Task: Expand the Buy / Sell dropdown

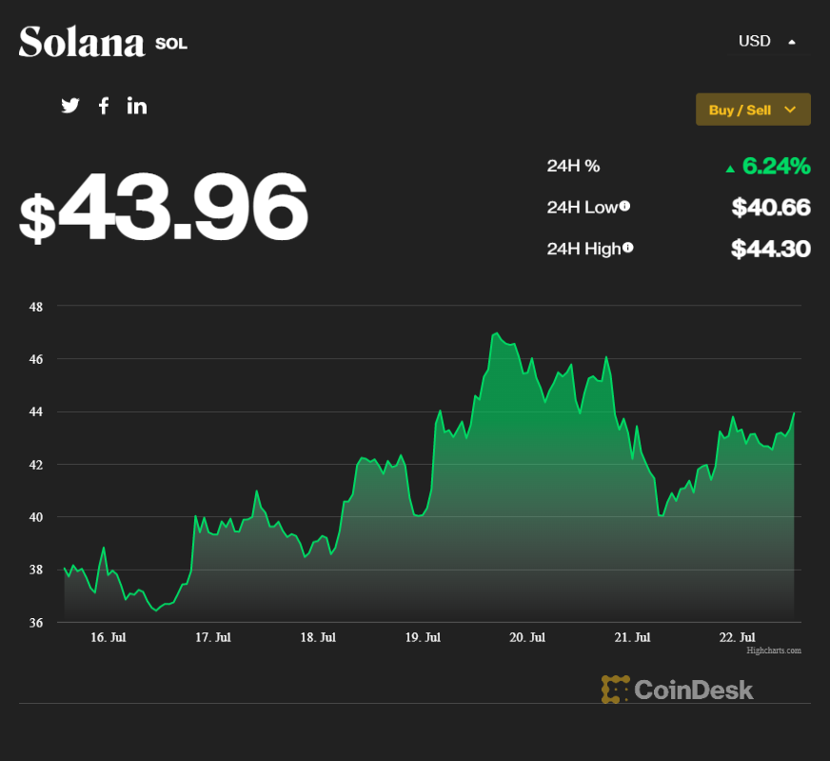Action: pyautogui.click(x=753, y=110)
